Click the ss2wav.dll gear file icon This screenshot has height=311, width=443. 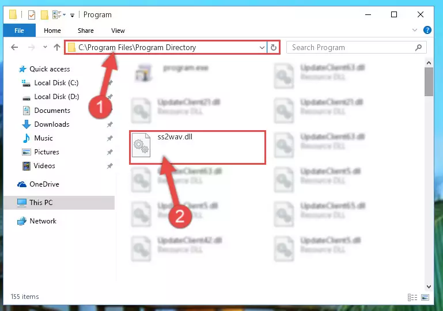[x=141, y=145]
